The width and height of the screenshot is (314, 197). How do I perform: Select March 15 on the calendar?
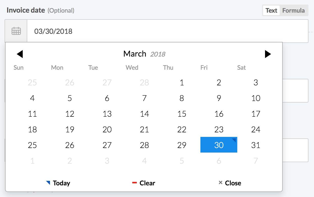pyautogui.click(x=181, y=114)
